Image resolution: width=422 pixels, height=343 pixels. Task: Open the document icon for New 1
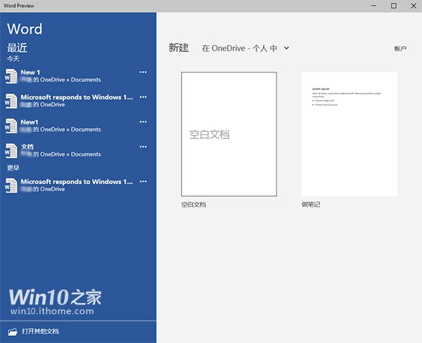(11, 76)
